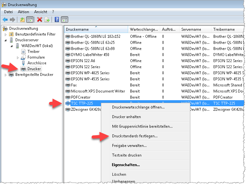Open the Aktion menu
Screen dimensions: 246x185
click(23, 12)
